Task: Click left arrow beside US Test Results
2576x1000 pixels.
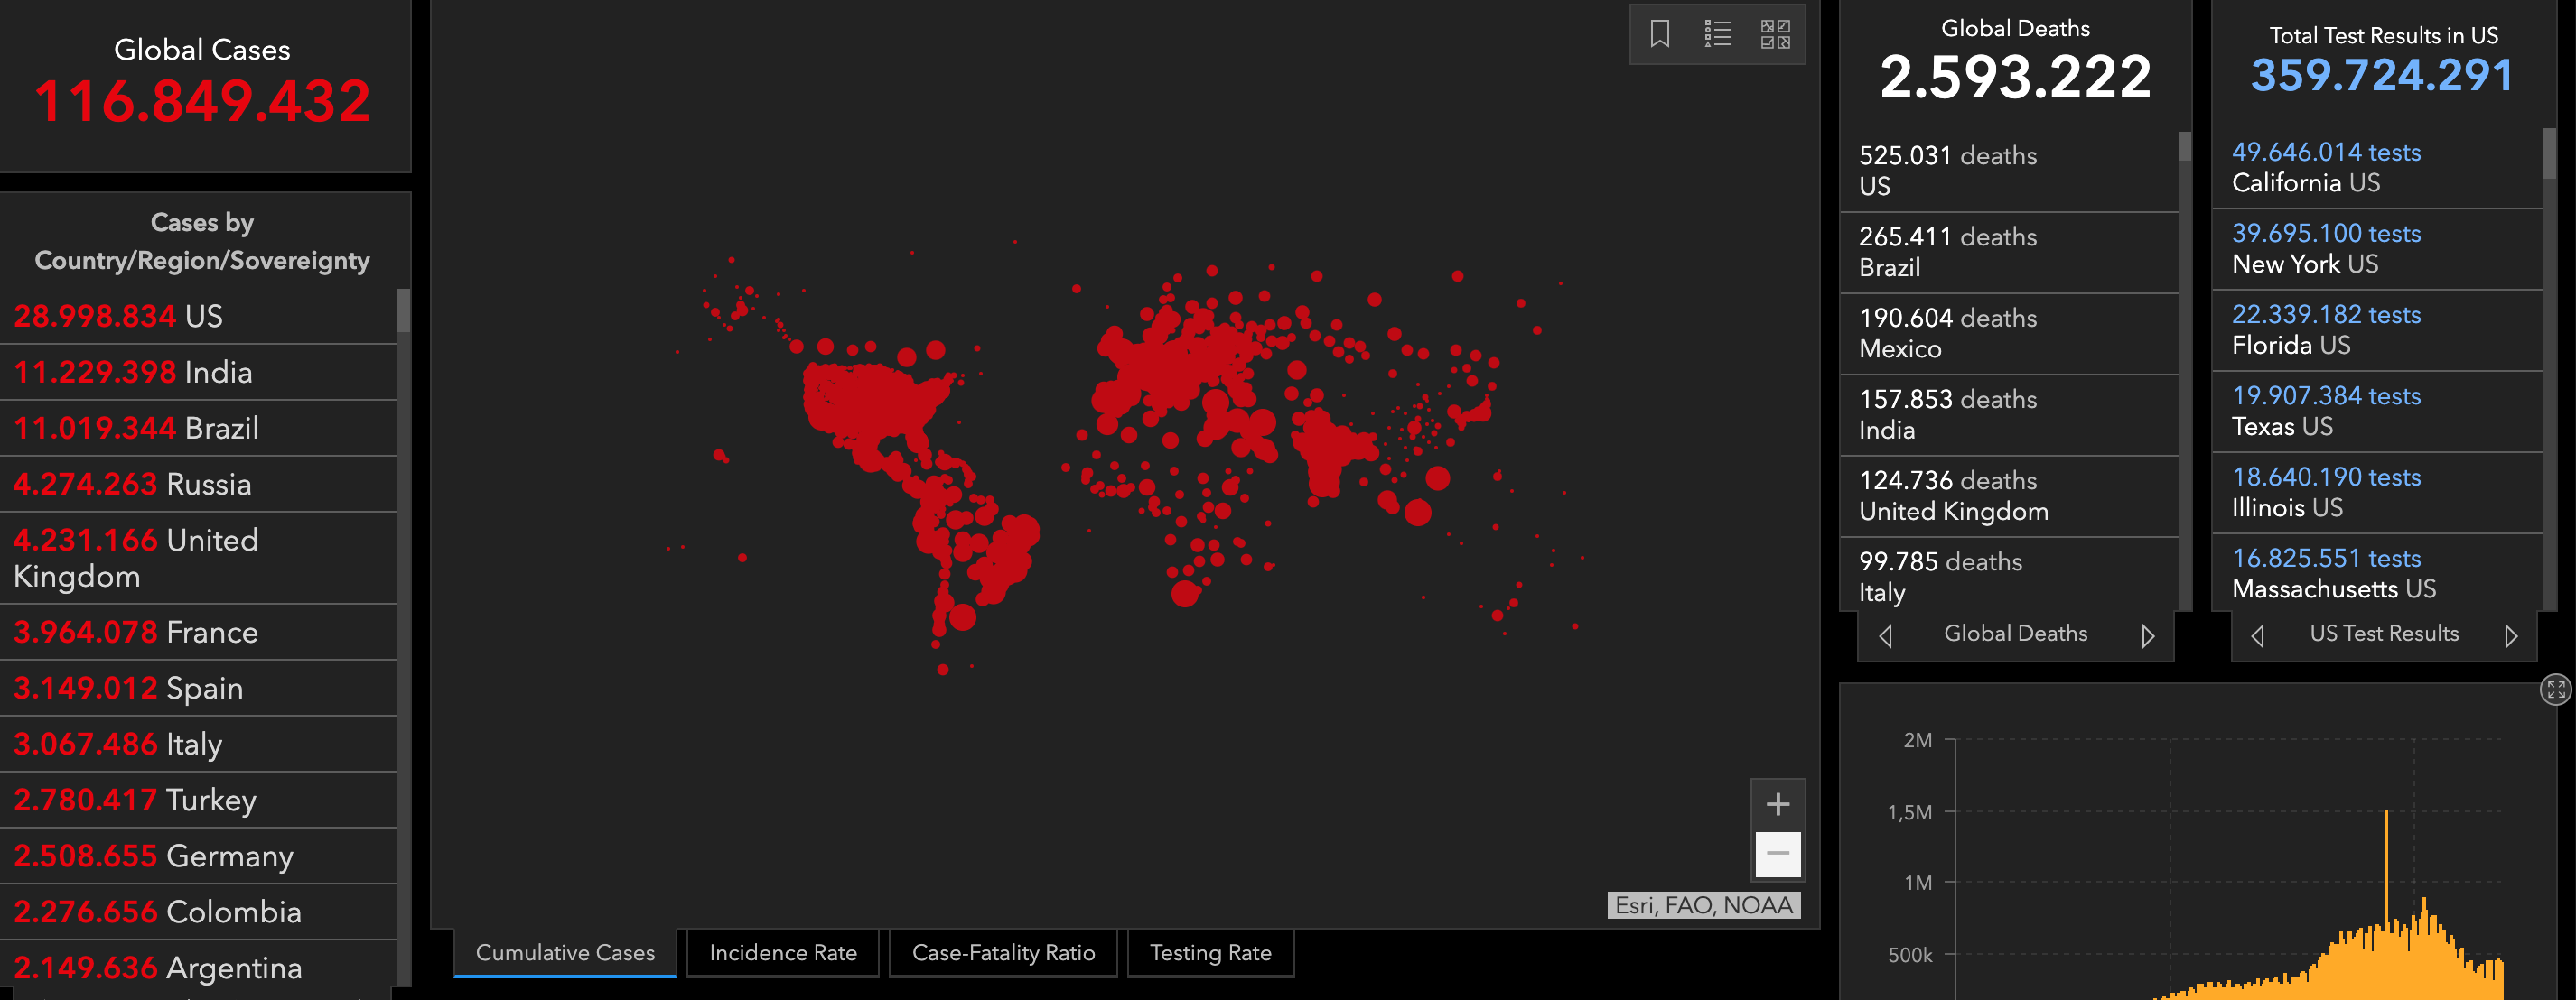Action: point(2258,635)
